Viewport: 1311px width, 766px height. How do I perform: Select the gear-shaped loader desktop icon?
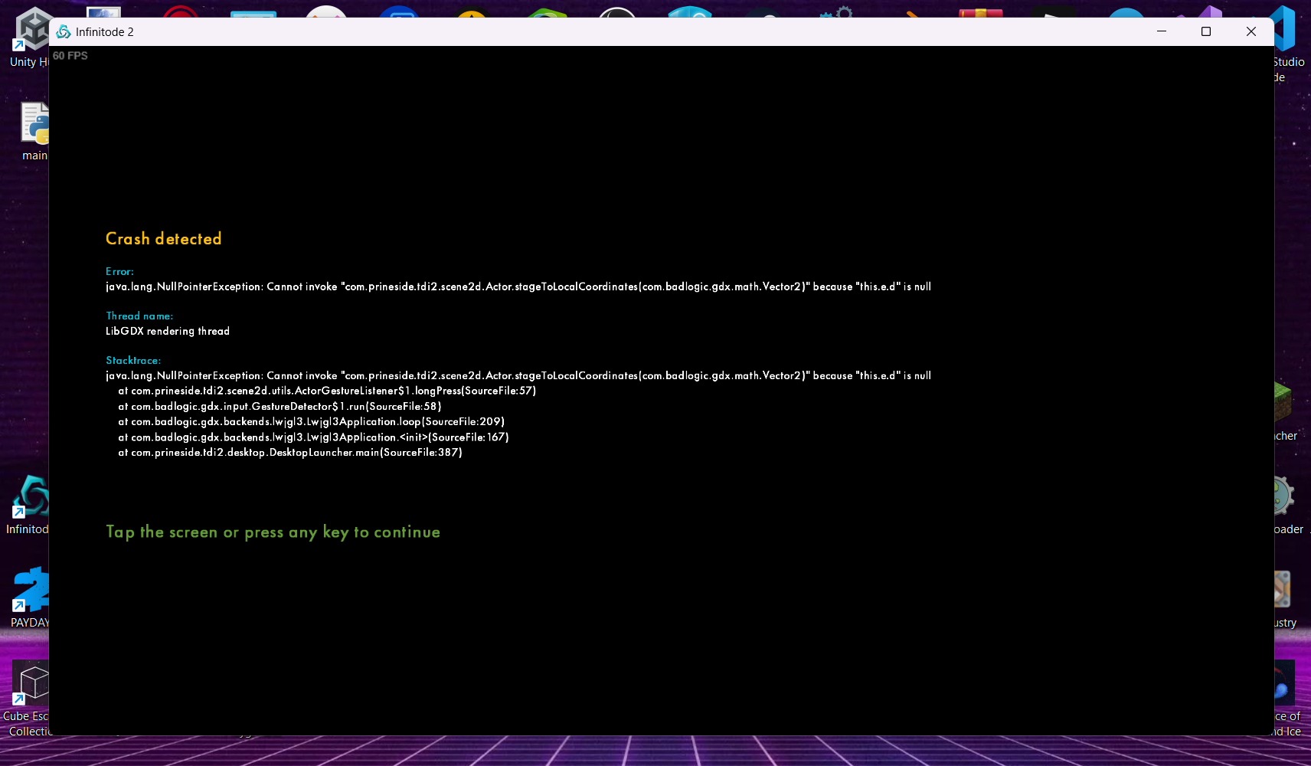(1285, 498)
